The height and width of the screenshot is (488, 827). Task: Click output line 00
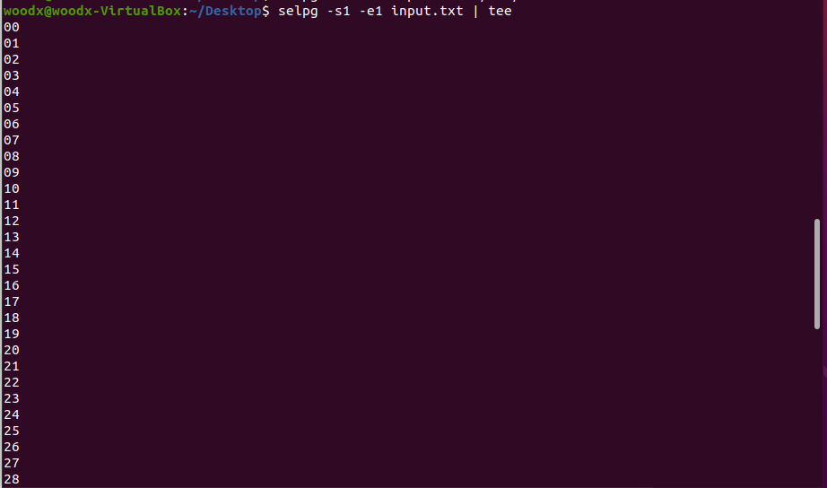pos(12,27)
